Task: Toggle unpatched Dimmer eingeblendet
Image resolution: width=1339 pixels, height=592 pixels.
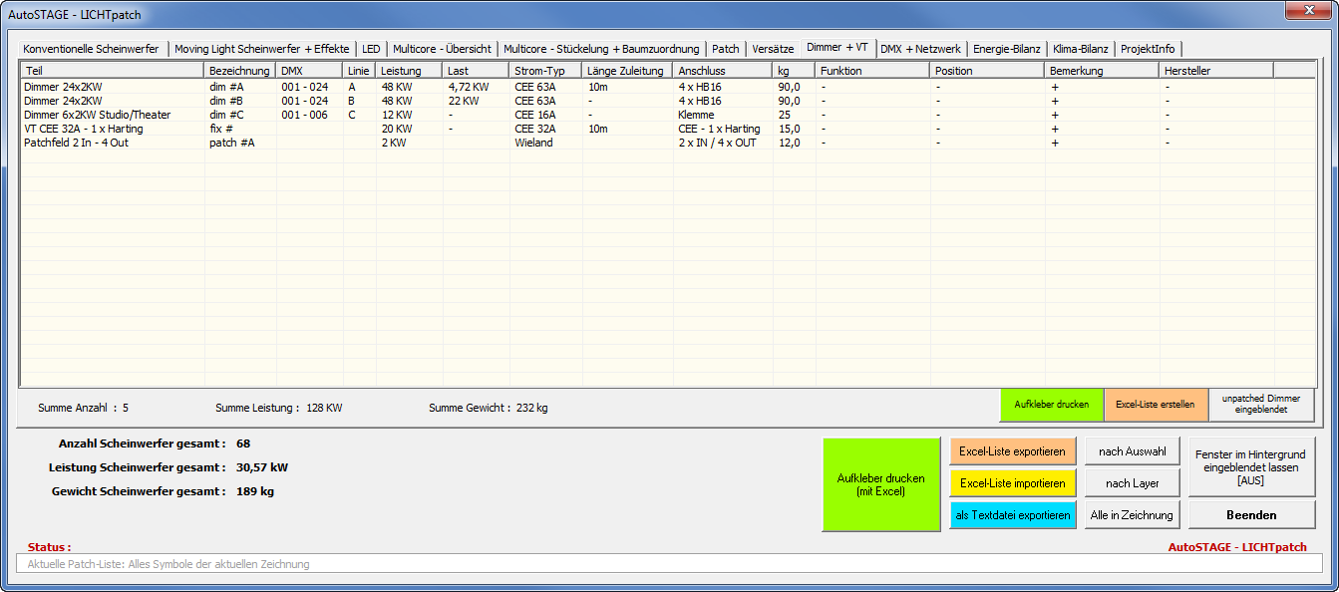Action: 1260,405
